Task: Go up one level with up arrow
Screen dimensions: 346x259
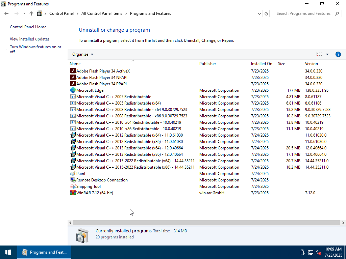Action: coord(31,13)
